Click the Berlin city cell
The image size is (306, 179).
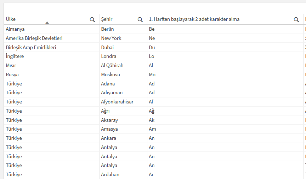click(x=107, y=29)
